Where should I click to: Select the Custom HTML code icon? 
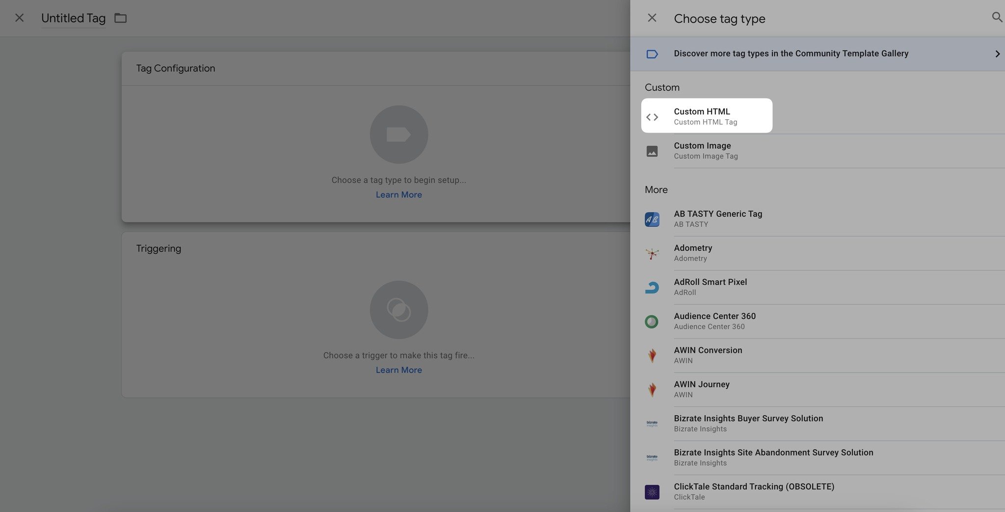coord(652,117)
